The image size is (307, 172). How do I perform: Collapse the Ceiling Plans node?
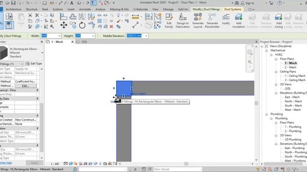pyautogui.click(x=276, y=72)
